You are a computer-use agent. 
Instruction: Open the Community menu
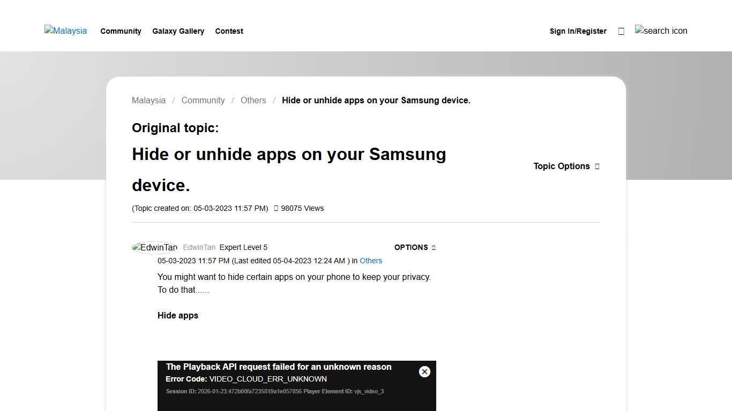click(x=121, y=31)
